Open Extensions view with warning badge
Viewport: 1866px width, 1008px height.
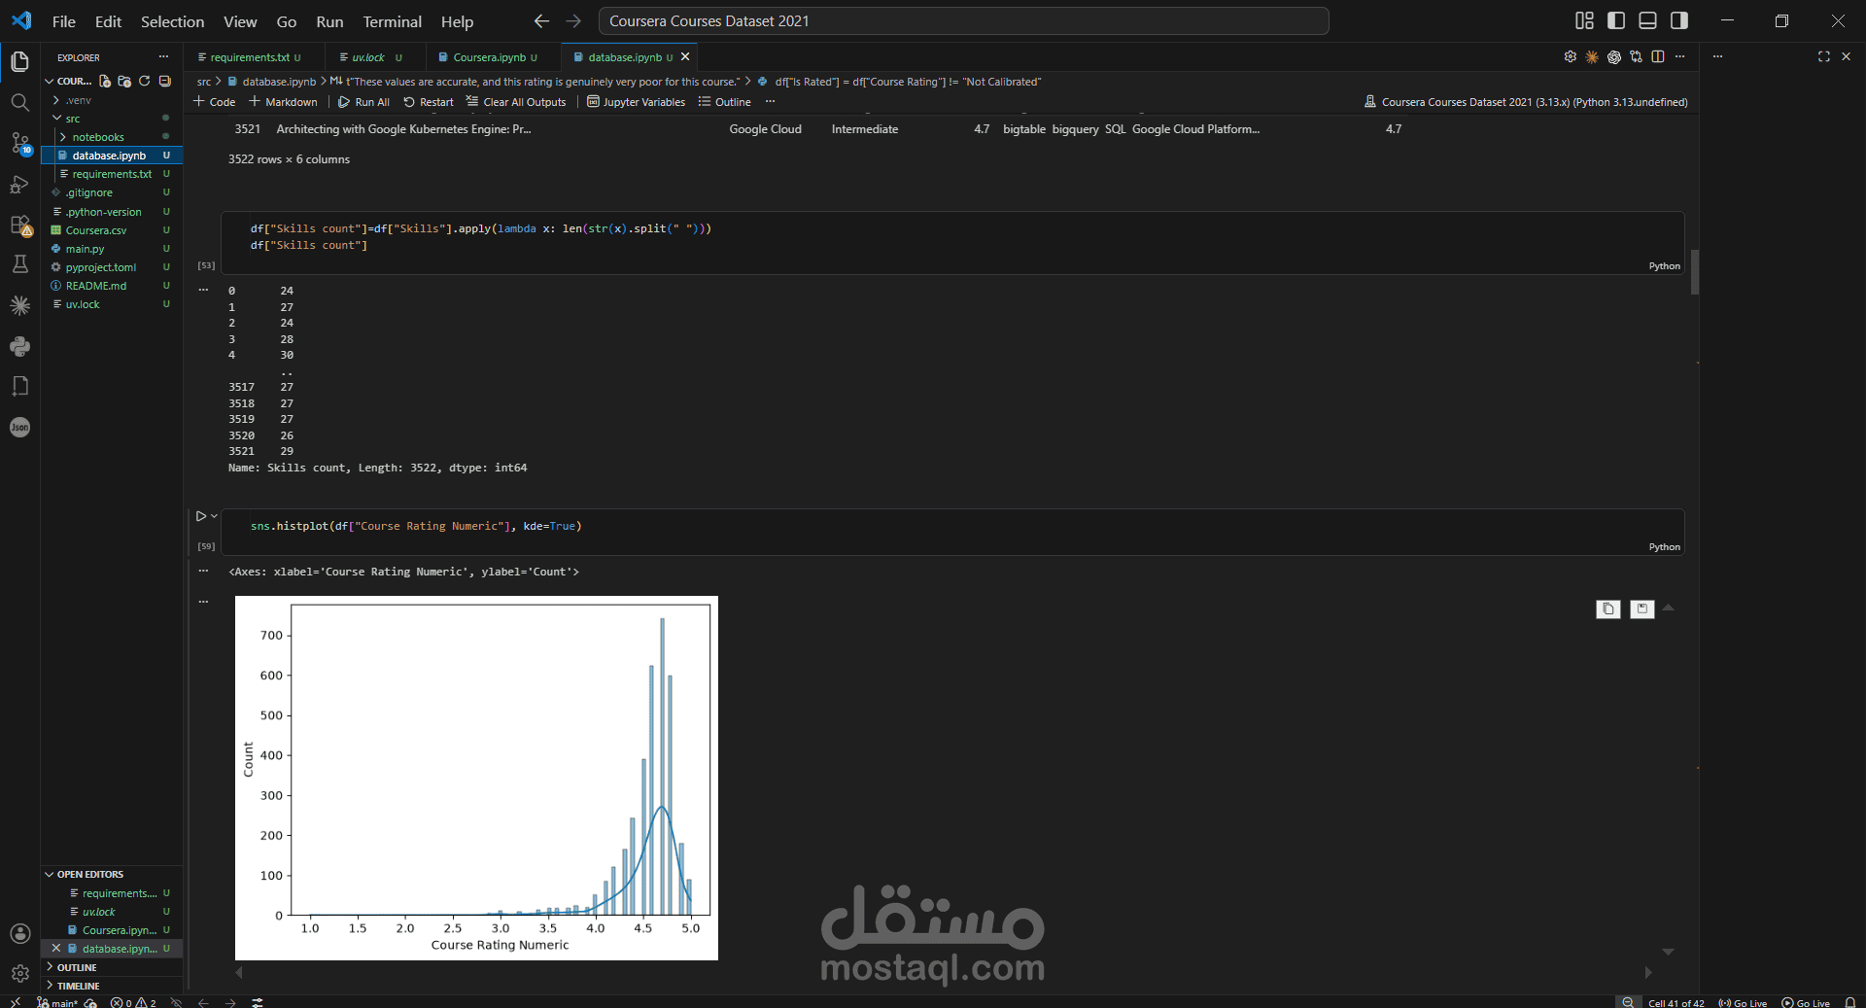coord(19,225)
